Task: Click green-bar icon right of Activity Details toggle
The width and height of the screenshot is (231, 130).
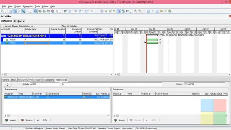Action: (x=40, y=11)
